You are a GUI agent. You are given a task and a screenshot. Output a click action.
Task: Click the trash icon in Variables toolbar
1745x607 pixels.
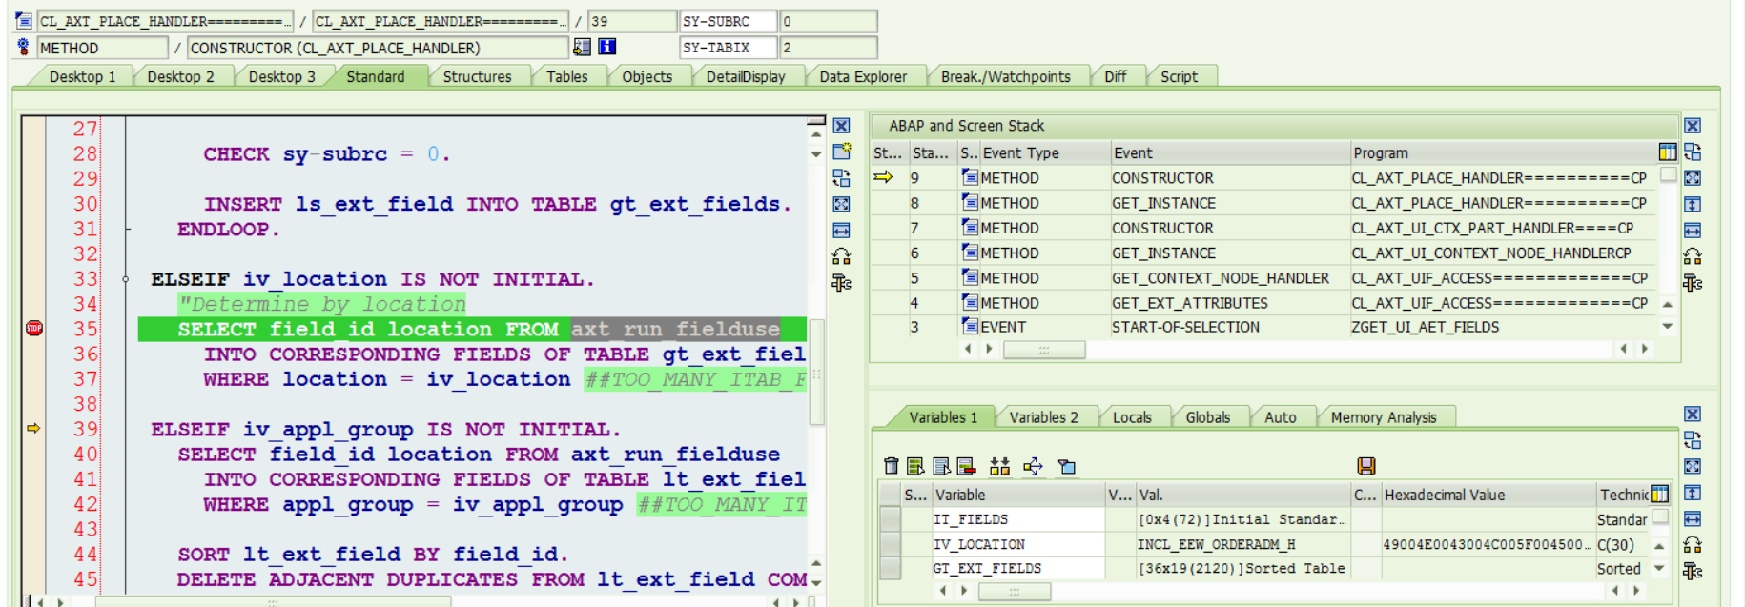tap(891, 466)
